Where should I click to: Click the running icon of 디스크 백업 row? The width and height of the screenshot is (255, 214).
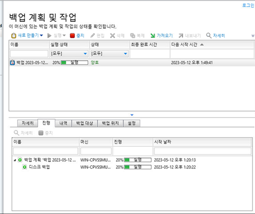pos(25,167)
